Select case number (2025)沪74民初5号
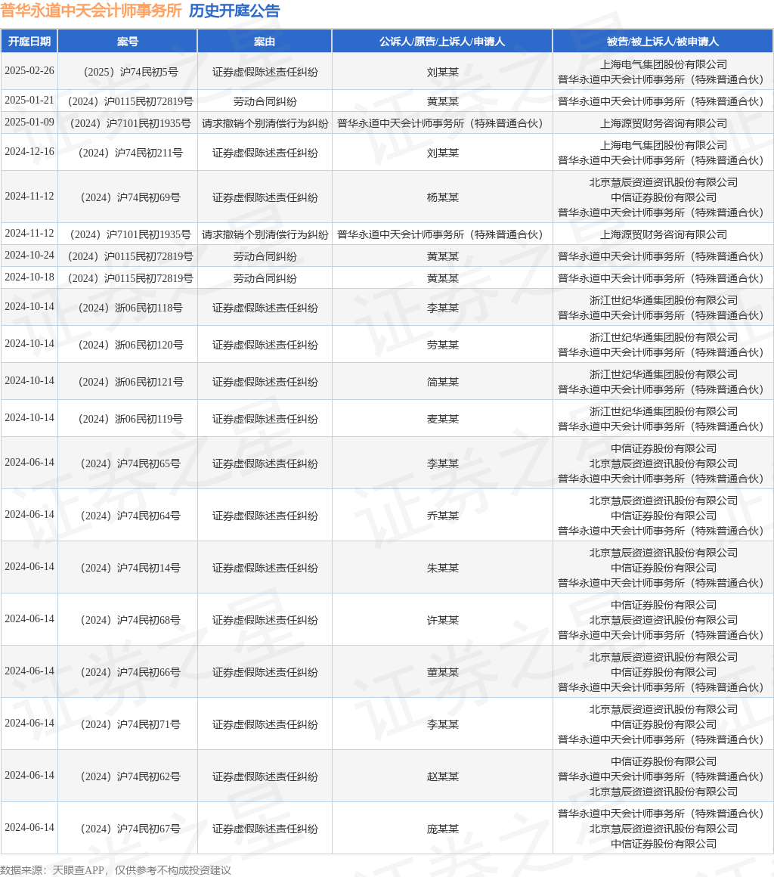 128,72
